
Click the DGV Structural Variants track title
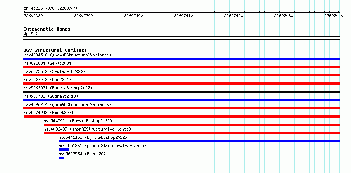[x=55, y=50]
